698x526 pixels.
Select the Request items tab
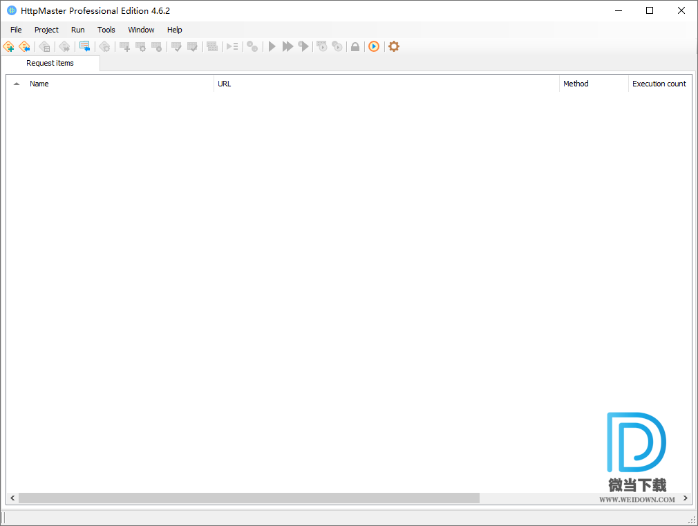point(50,64)
